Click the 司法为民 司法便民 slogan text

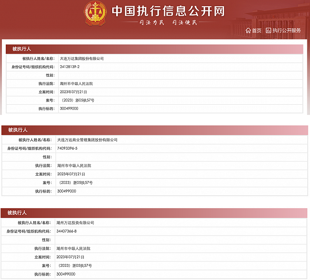[168, 23]
